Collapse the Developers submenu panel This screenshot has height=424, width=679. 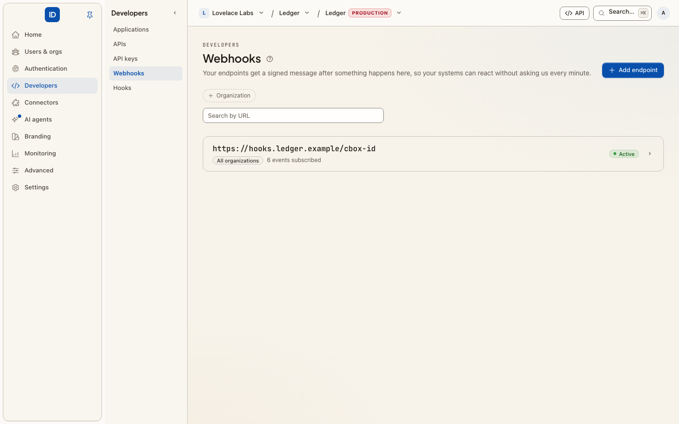point(175,13)
